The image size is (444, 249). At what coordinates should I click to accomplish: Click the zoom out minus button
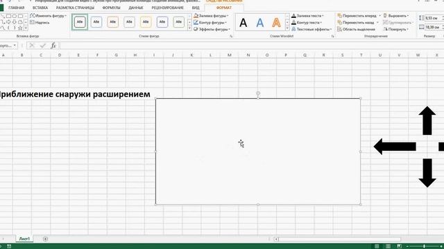coord(407,246)
